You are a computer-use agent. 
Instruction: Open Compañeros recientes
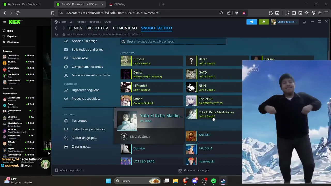(x=87, y=67)
